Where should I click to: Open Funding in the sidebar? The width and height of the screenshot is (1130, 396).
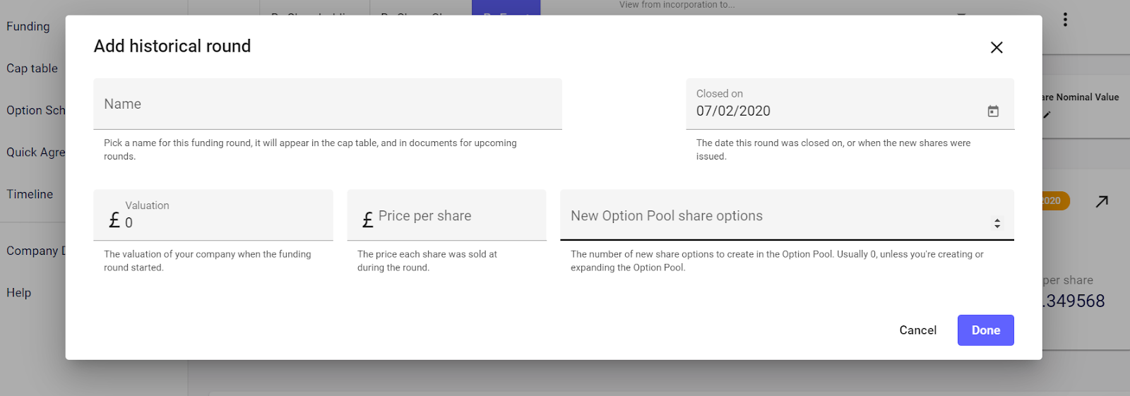coord(28,27)
